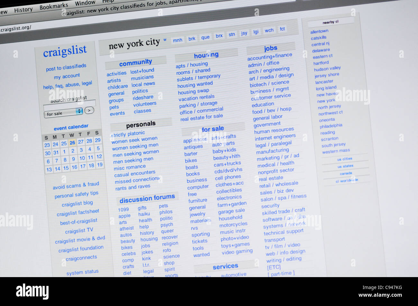Open apts / housing link
The width and height of the screenshot is (418, 306).
(x=192, y=65)
